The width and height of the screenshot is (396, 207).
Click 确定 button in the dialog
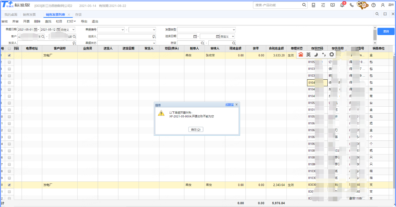pos(196,129)
